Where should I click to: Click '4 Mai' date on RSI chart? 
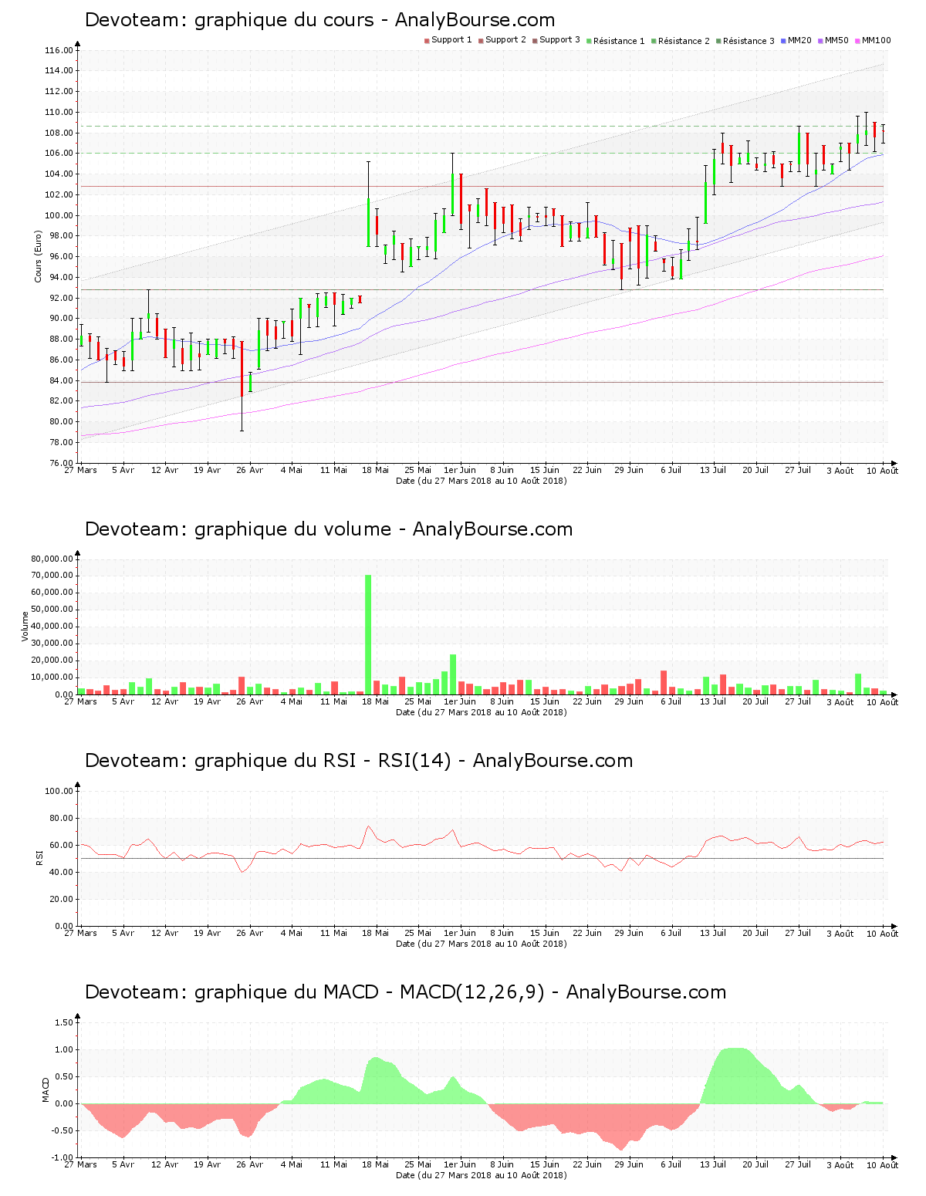(x=292, y=934)
